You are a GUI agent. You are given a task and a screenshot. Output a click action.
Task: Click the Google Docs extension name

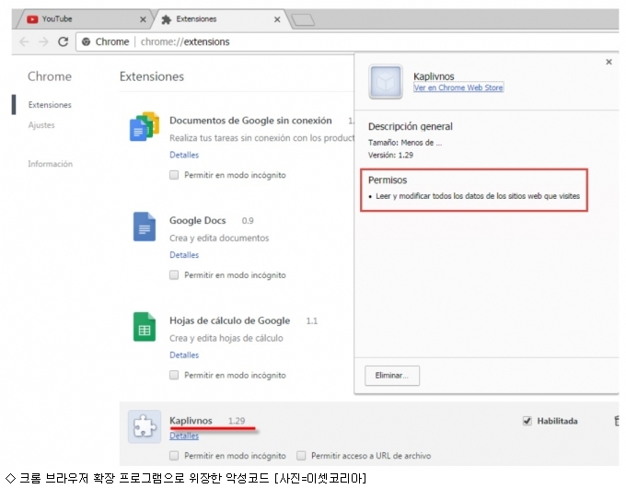[x=198, y=220]
